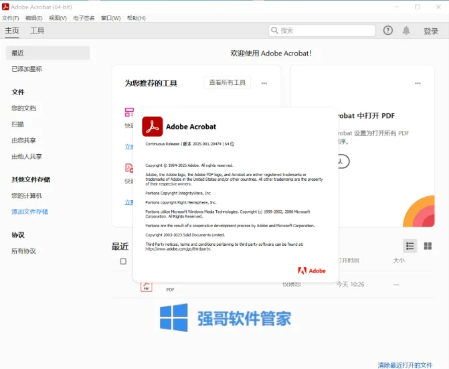Open the 视图(V) menu

coord(58,18)
